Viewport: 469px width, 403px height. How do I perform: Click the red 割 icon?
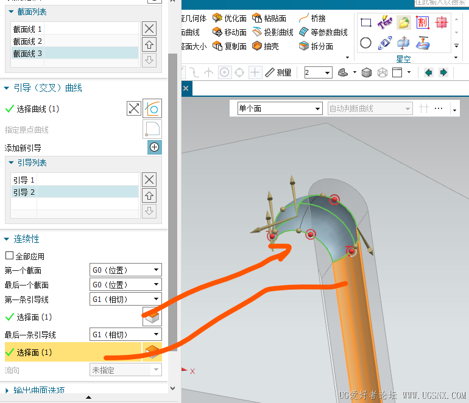coord(422,23)
